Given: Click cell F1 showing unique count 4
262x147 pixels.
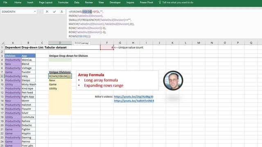Looking at the screenshot, I should tap(107, 47).
